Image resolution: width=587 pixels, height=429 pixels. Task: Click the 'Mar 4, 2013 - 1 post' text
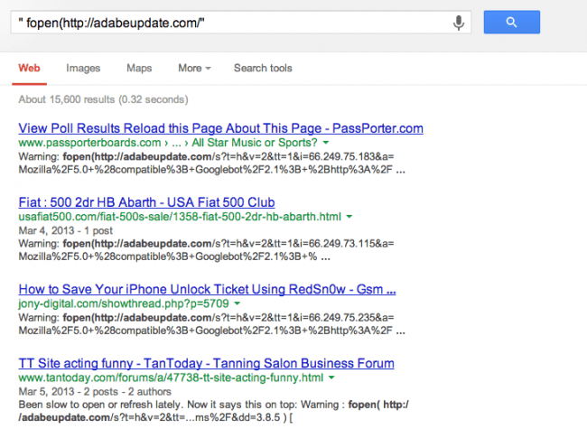(x=66, y=230)
